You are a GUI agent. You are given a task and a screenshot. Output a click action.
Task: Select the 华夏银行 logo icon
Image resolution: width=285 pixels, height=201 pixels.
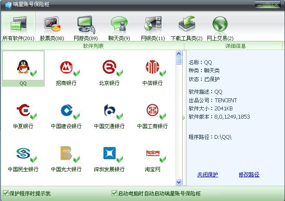coord(23,110)
